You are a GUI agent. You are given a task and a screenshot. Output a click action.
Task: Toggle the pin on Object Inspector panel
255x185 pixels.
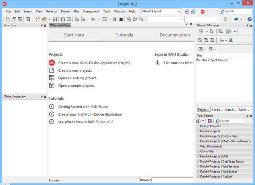41,96
